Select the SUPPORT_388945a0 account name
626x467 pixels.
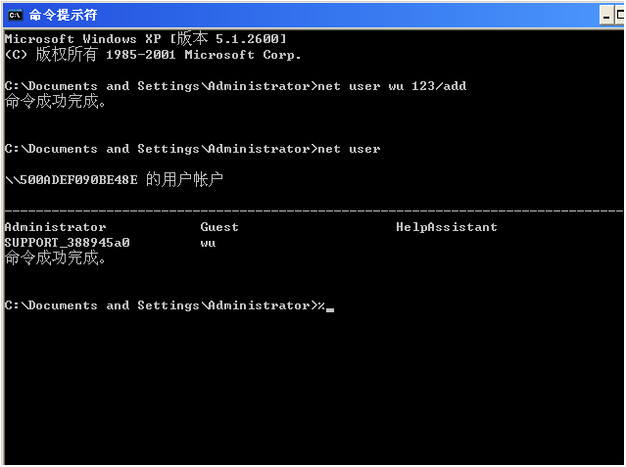[67, 242]
